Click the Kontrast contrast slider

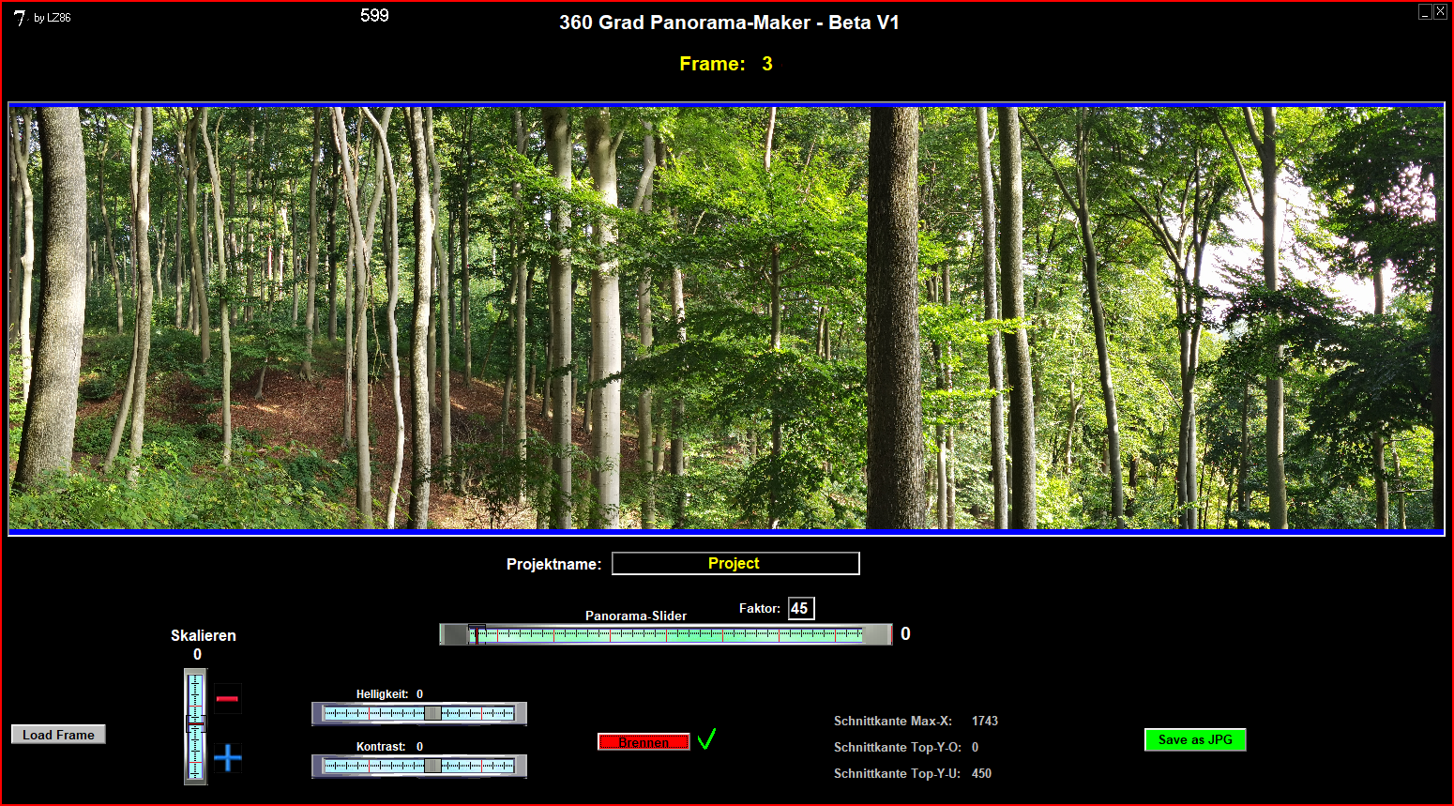coord(419,766)
